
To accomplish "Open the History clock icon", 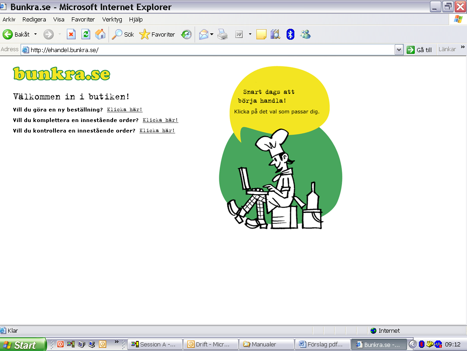I will tap(186, 34).
